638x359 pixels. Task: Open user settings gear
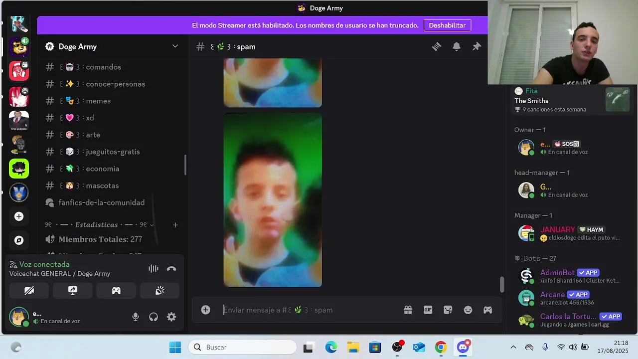coord(171,317)
